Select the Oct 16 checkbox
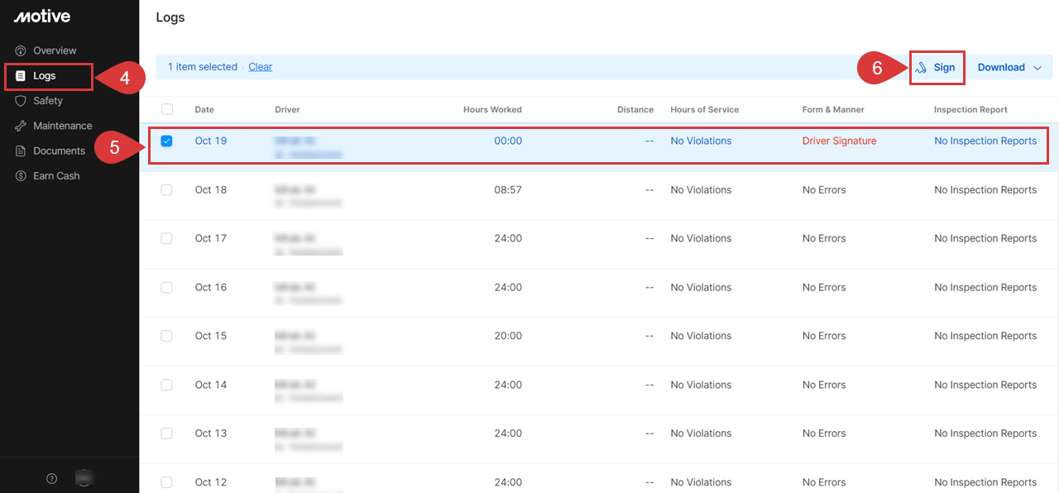This screenshot has width=1059, height=493. point(167,288)
